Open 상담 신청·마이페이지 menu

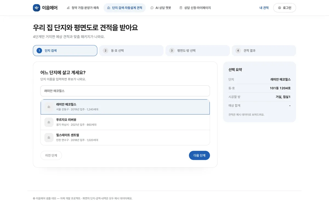[x=195, y=8]
